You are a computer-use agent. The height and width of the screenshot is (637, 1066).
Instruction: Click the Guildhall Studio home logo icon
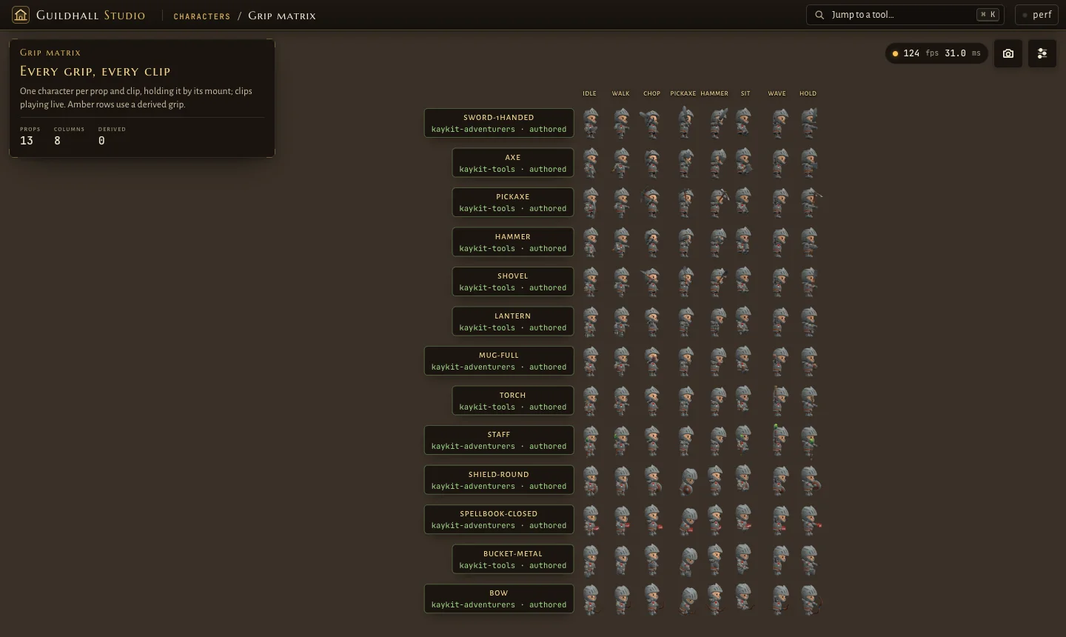click(21, 15)
